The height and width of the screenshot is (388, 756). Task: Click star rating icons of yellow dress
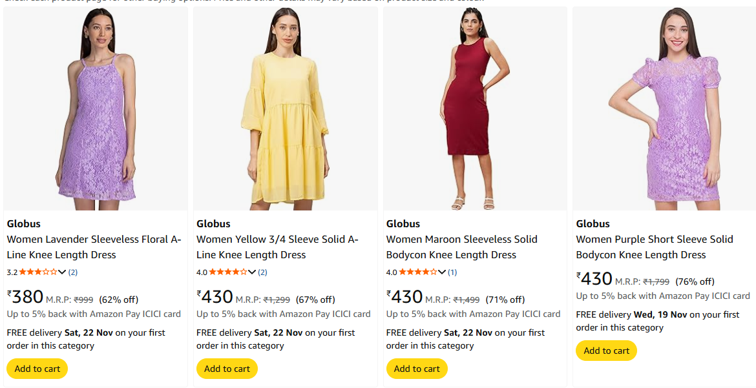pyautogui.click(x=228, y=272)
